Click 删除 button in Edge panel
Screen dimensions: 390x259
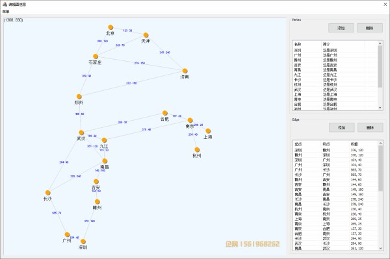(370, 127)
